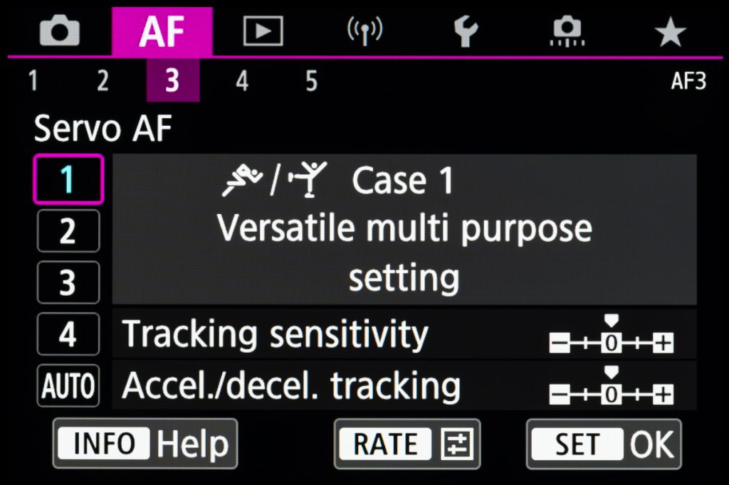The width and height of the screenshot is (729, 485).
Task: Open the custom functions camera tab
Action: [567, 31]
